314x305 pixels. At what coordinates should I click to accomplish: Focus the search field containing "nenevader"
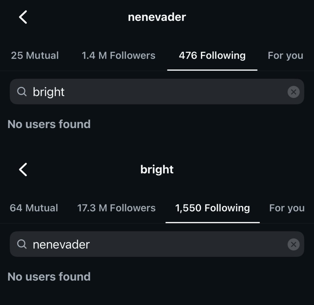[x=157, y=244]
